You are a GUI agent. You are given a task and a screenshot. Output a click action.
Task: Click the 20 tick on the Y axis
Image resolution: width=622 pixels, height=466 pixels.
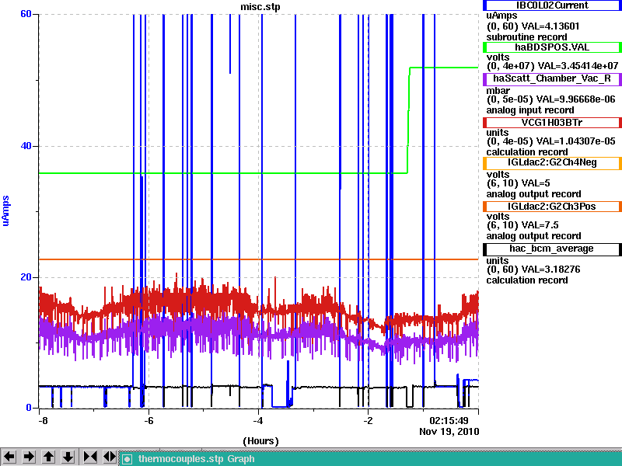tap(26, 277)
